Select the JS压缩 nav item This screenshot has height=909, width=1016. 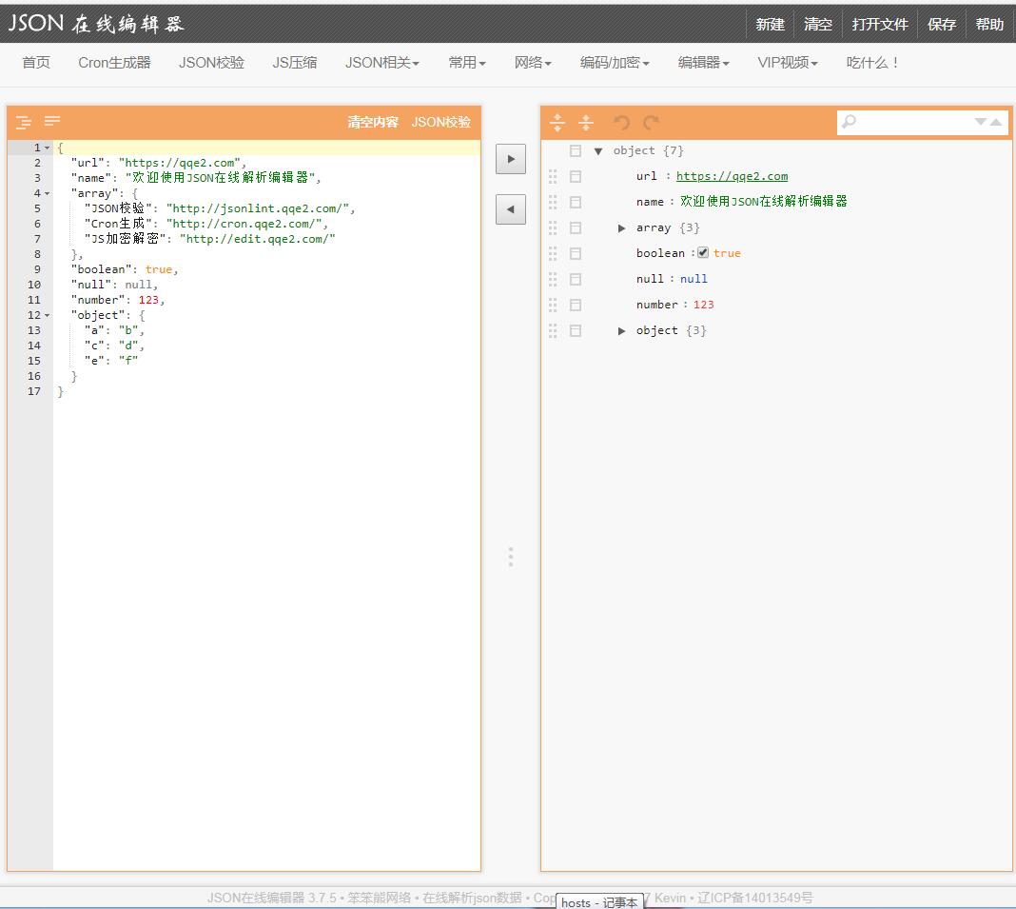click(294, 63)
